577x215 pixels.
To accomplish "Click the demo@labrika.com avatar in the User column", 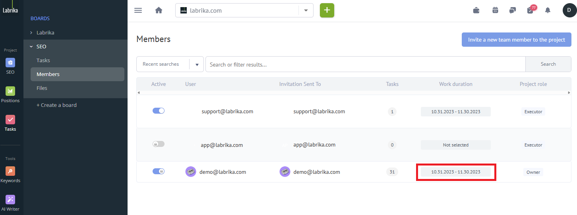I will tap(191, 171).
